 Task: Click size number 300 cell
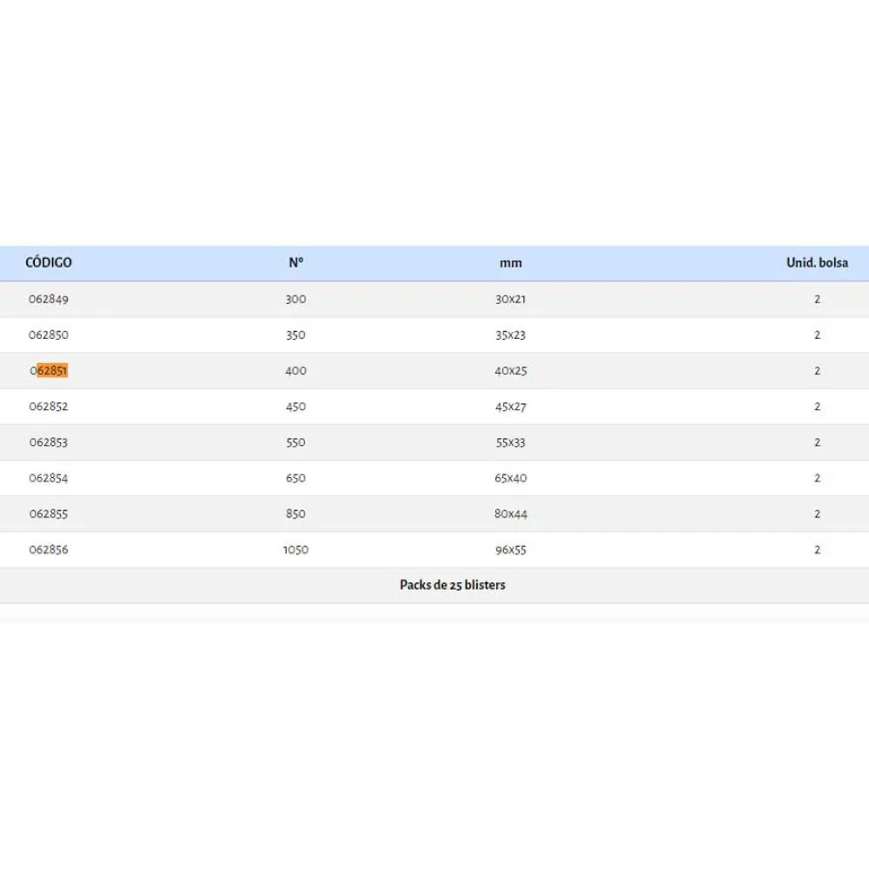click(295, 299)
